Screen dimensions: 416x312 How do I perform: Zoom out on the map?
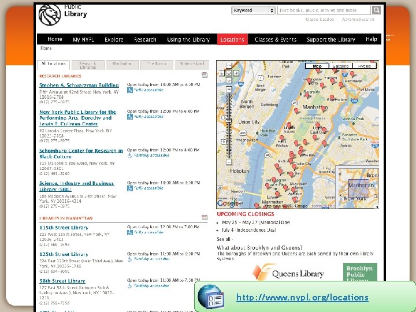(x=229, y=162)
